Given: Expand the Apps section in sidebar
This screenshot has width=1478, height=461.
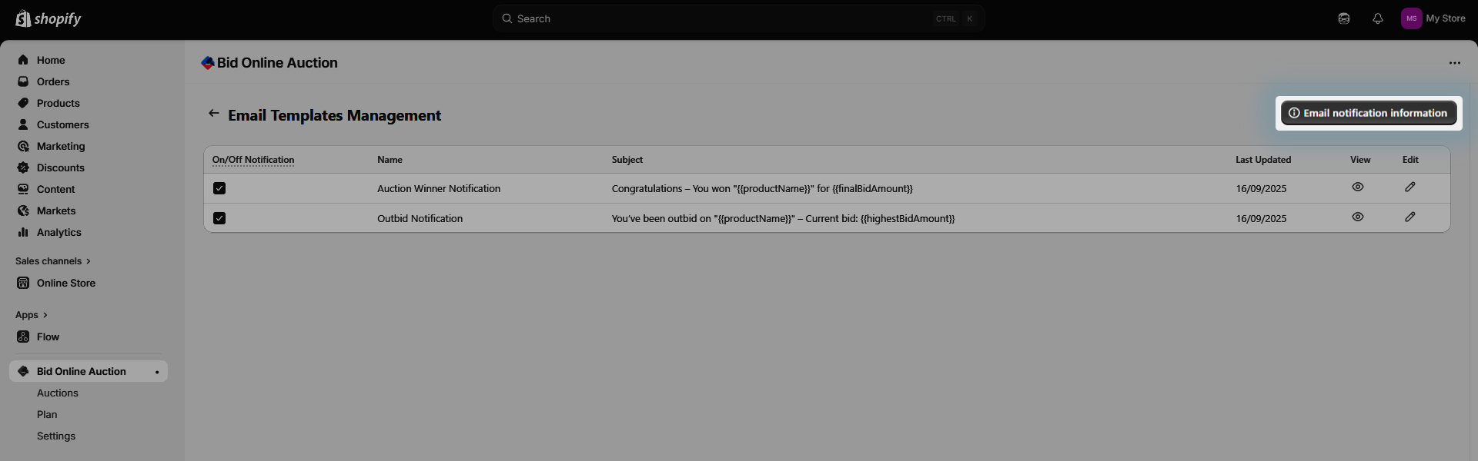Looking at the screenshot, I should pos(31,315).
